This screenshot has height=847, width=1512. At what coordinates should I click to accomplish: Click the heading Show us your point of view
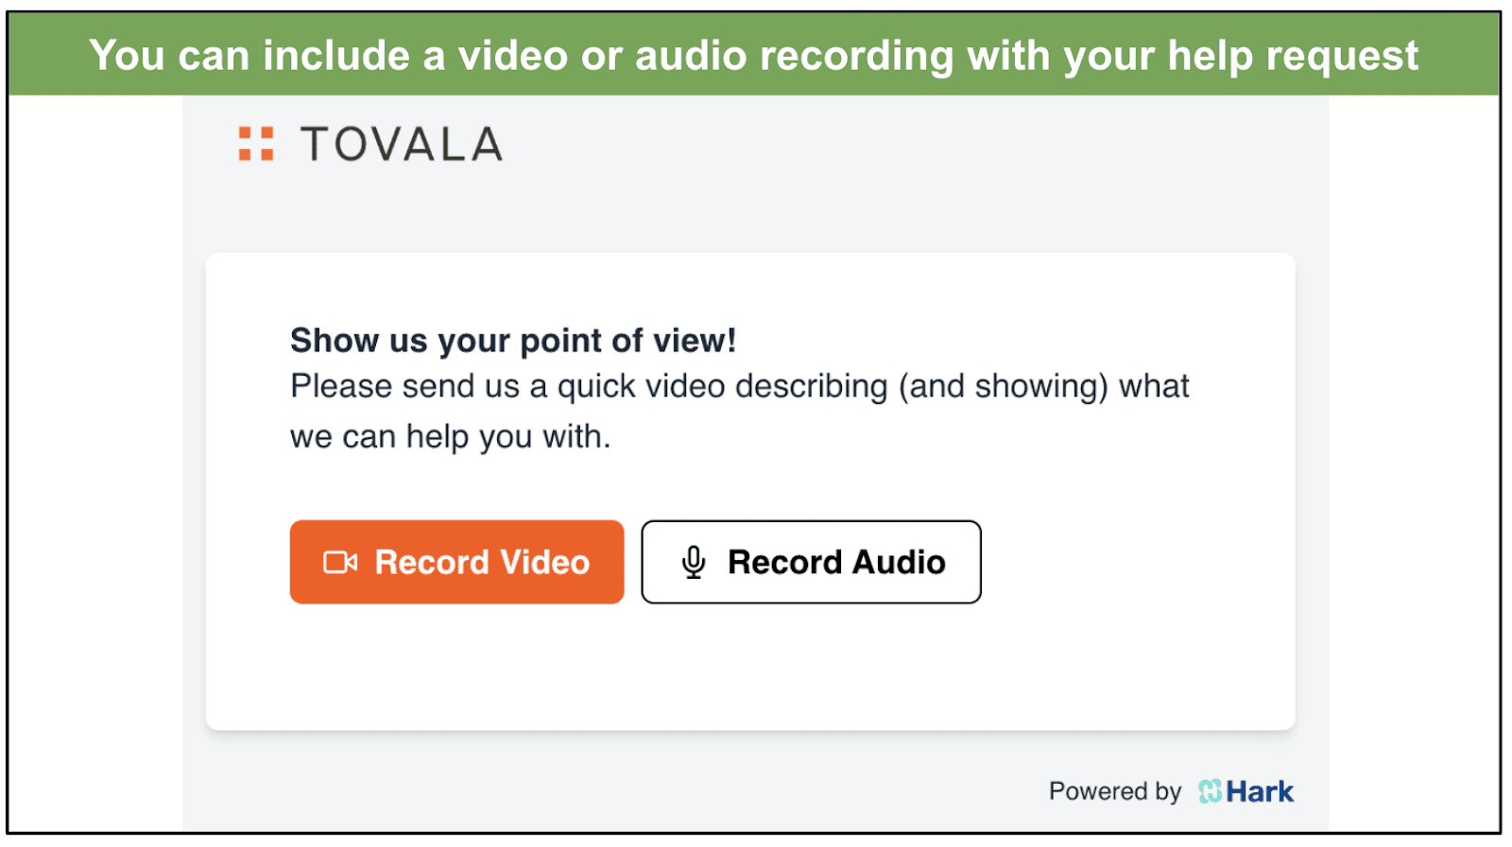pos(513,341)
